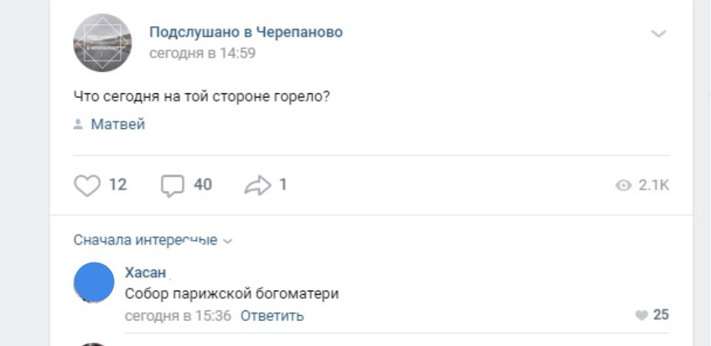Like the post with the heart icon
Screen dimensions: 711x346
[x=86, y=185]
